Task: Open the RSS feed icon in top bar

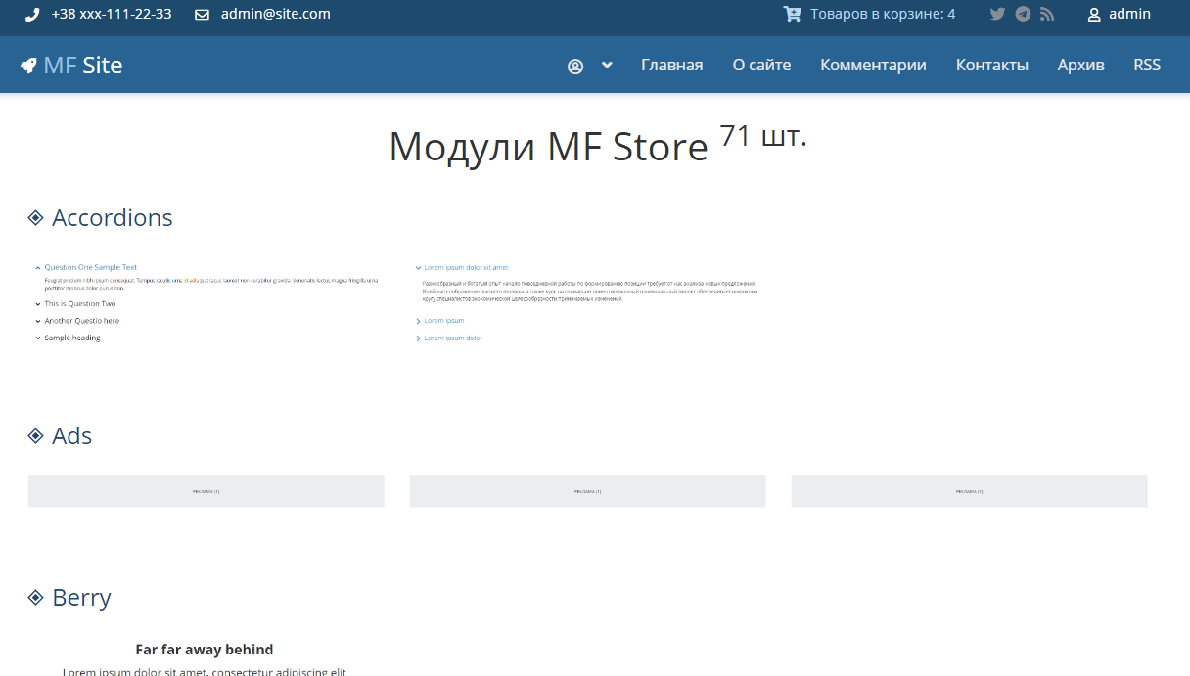Action: [x=1047, y=14]
